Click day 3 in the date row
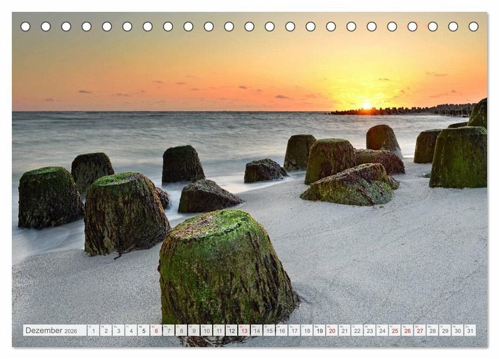The image size is (499, 359). point(119,330)
